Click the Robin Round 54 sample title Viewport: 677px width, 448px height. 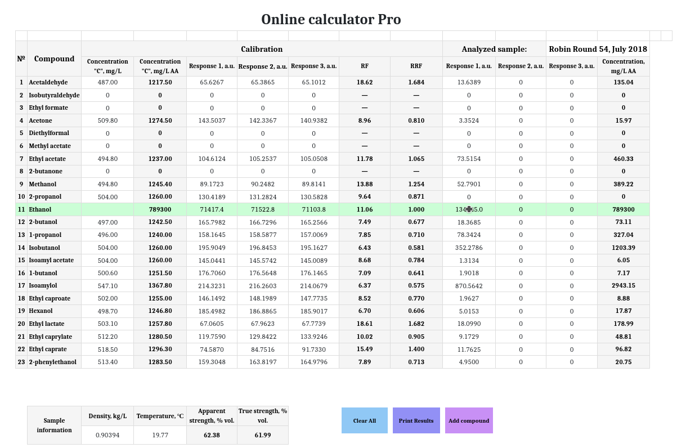pyautogui.click(x=598, y=49)
